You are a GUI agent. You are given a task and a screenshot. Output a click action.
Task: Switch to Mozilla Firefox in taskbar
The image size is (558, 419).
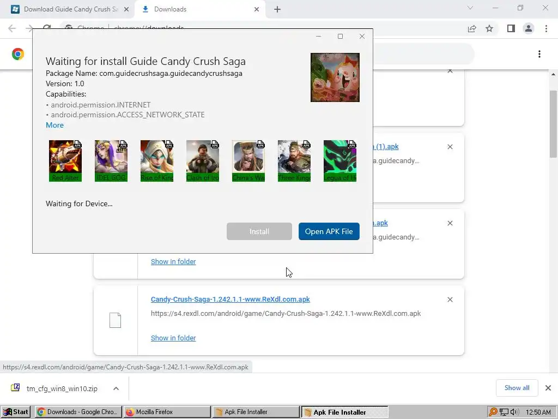(x=167, y=412)
